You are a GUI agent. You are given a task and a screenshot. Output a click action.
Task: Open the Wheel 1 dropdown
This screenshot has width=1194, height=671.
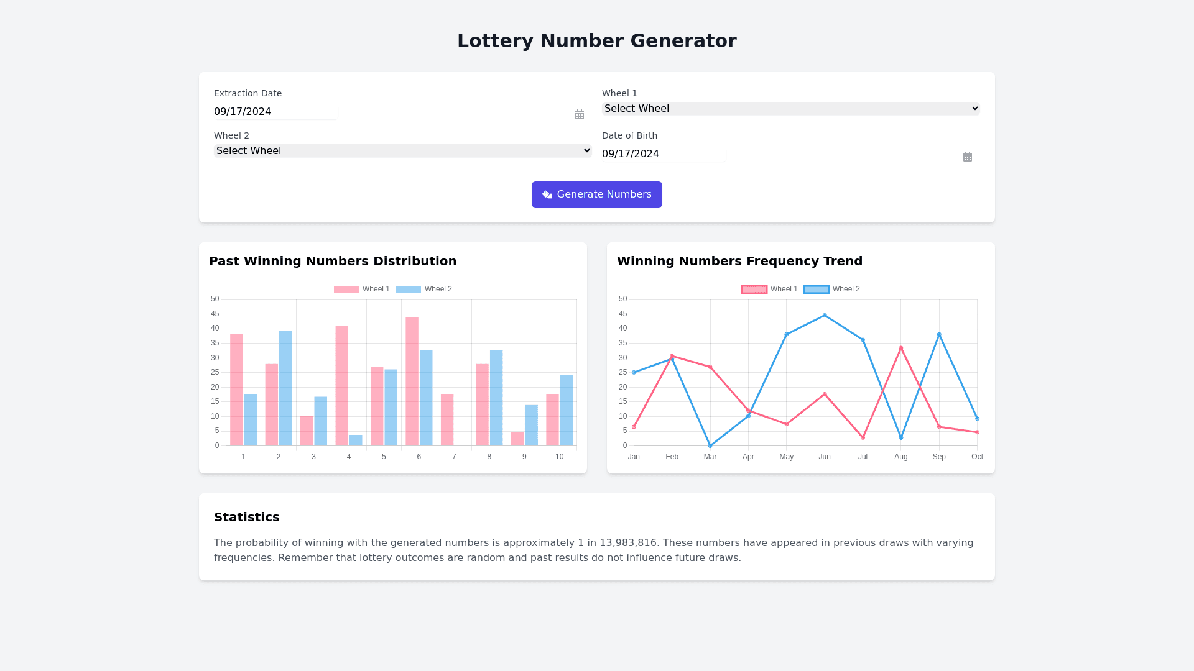(790, 109)
